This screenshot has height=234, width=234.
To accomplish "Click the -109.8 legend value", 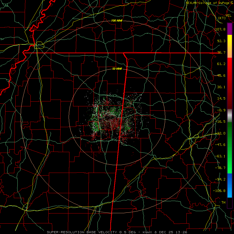I will click(219, 191).
